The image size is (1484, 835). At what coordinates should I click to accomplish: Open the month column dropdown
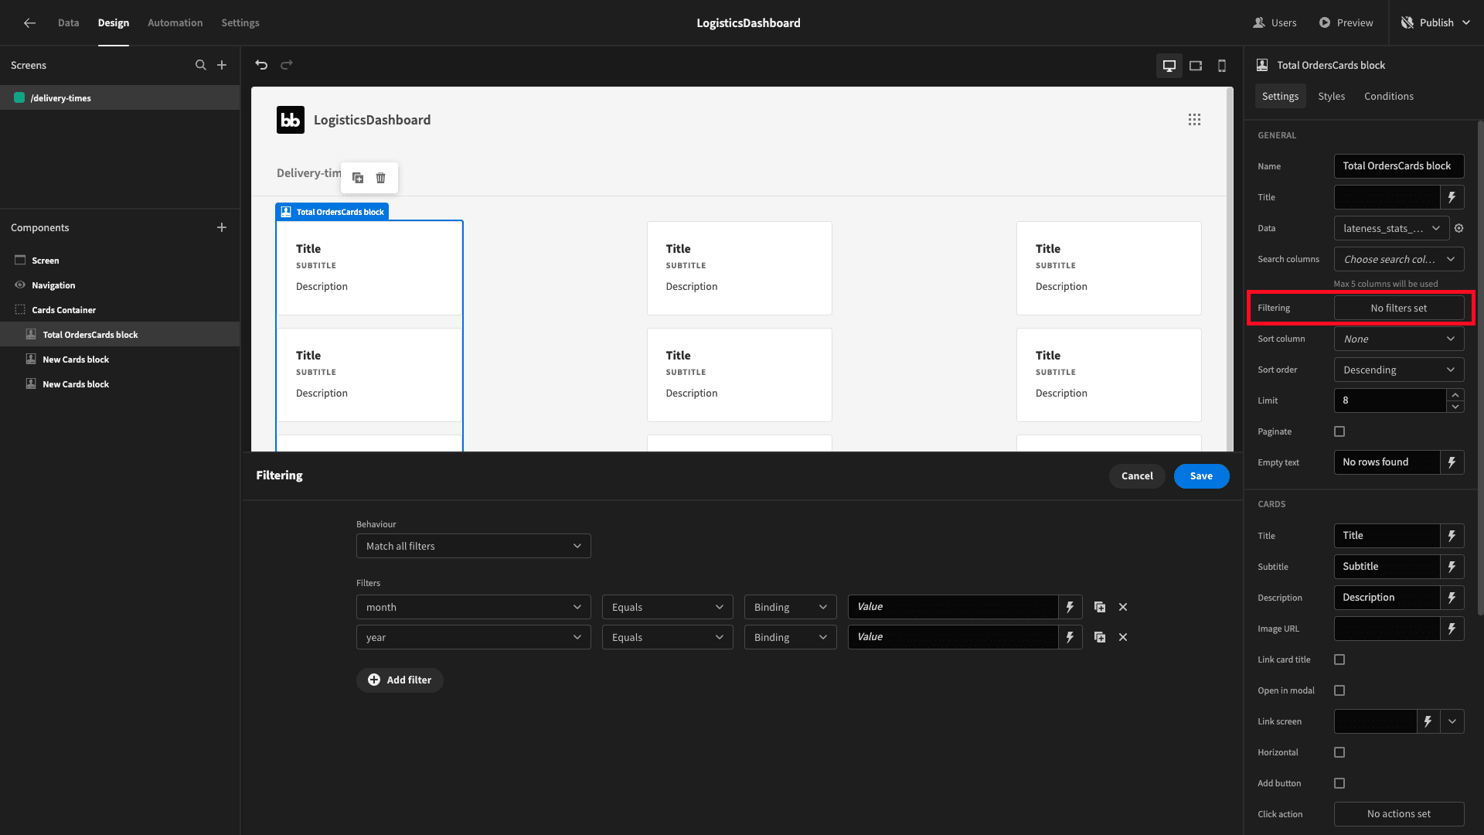pos(473,607)
